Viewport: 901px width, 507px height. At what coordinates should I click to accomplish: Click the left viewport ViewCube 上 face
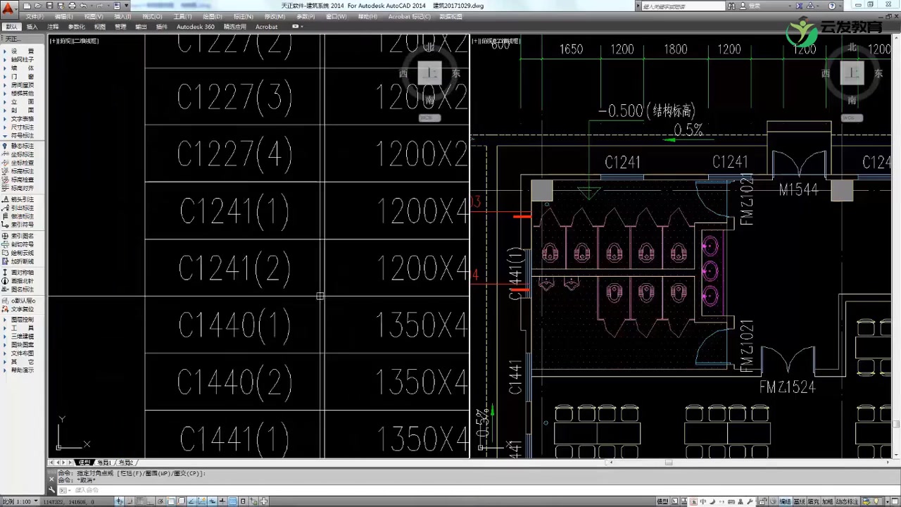429,73
